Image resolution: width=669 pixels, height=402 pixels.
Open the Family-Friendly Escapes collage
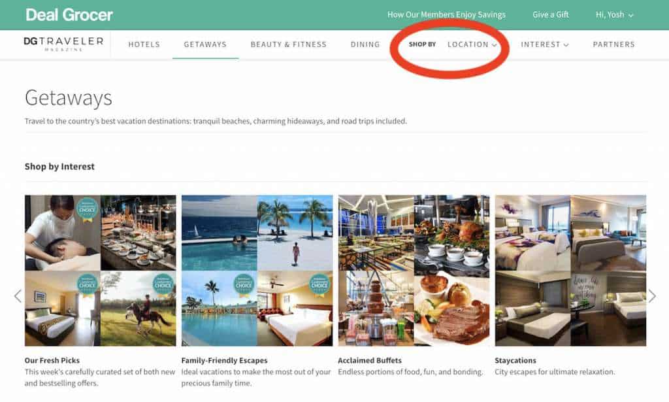257,270
